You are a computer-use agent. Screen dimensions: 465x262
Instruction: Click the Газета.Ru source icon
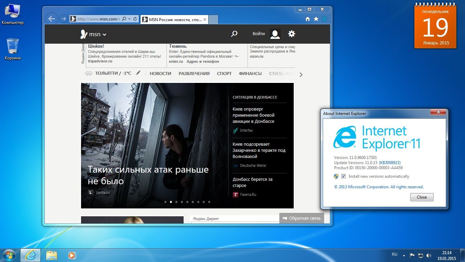pos(235,194)
